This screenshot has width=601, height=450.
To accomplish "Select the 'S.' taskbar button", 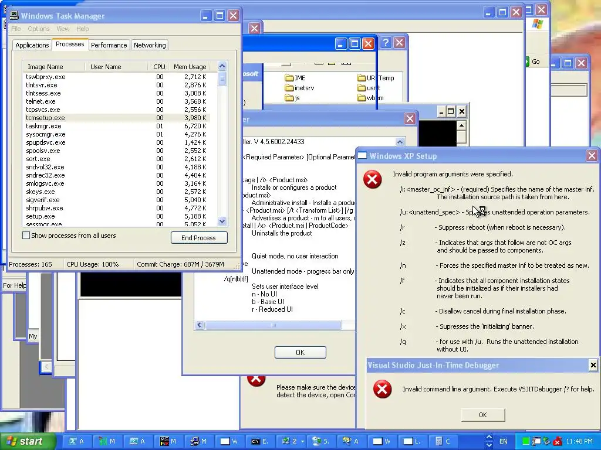I will click(x=320, y=441).
